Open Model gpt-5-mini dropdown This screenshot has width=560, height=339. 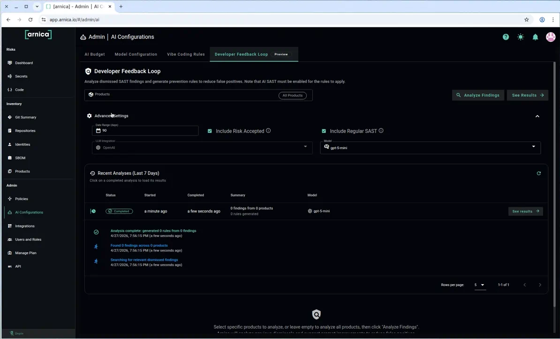coord(431,148)
